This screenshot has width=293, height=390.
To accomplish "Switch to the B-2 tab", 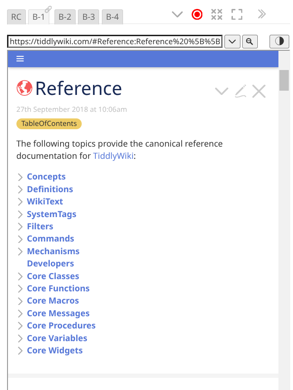I will coord(64,17).
